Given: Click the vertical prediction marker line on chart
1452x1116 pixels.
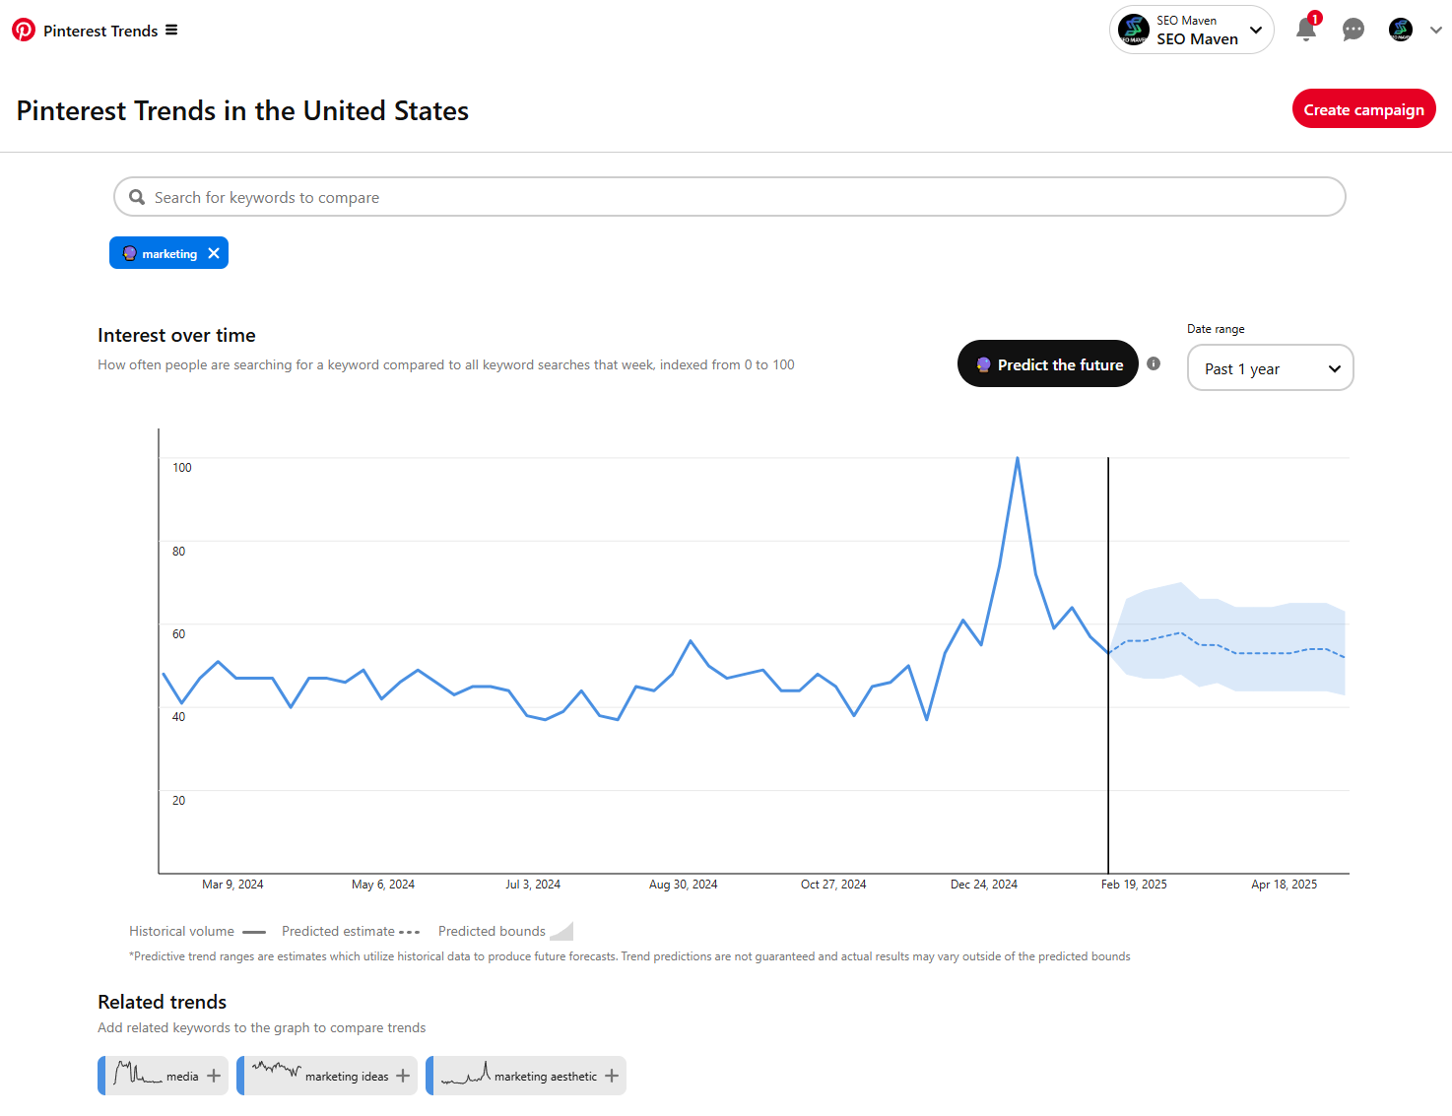Looking at the screenshot, I should click(x=1108, y=665).
